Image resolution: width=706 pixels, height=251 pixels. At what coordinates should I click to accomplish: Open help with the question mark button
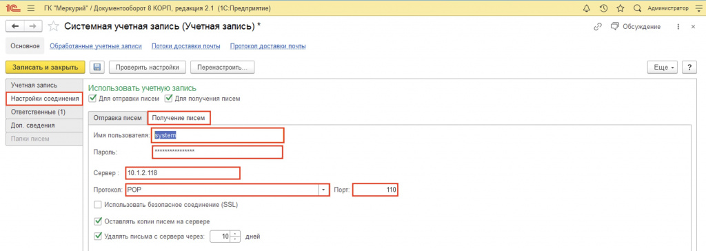pos(689,67)
